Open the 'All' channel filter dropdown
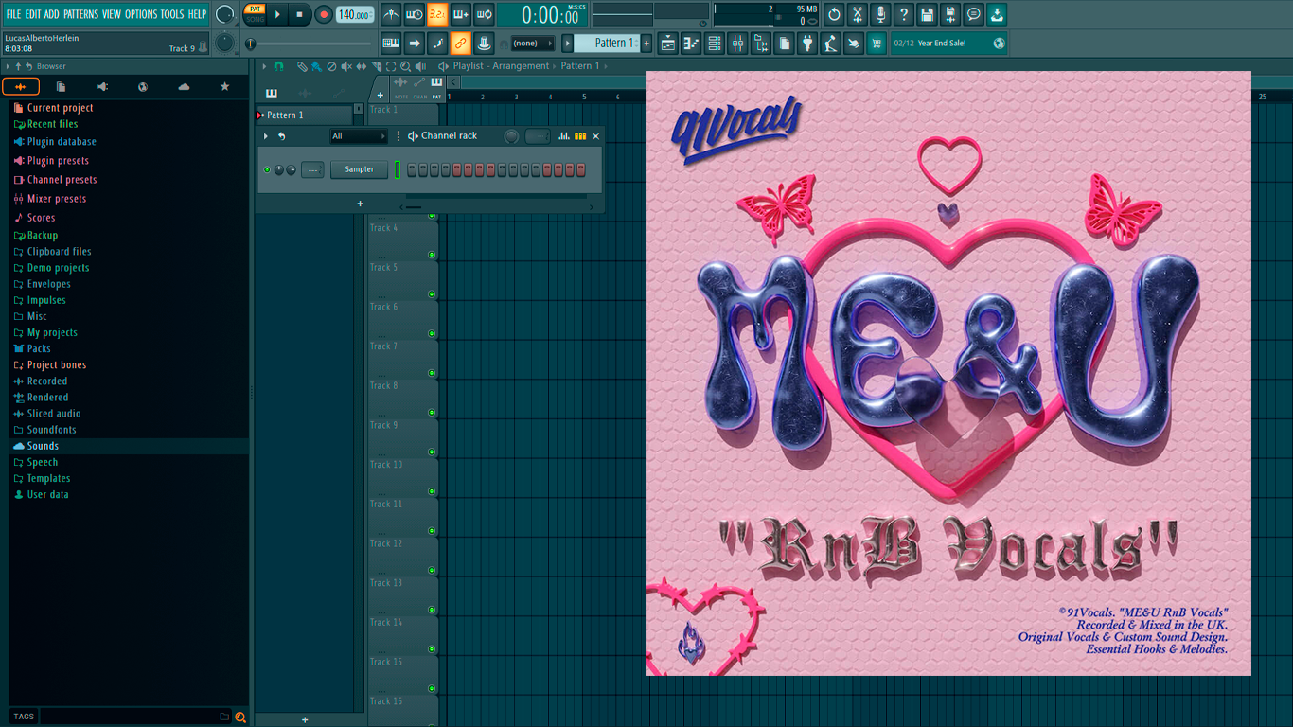 tap(359, 136)
